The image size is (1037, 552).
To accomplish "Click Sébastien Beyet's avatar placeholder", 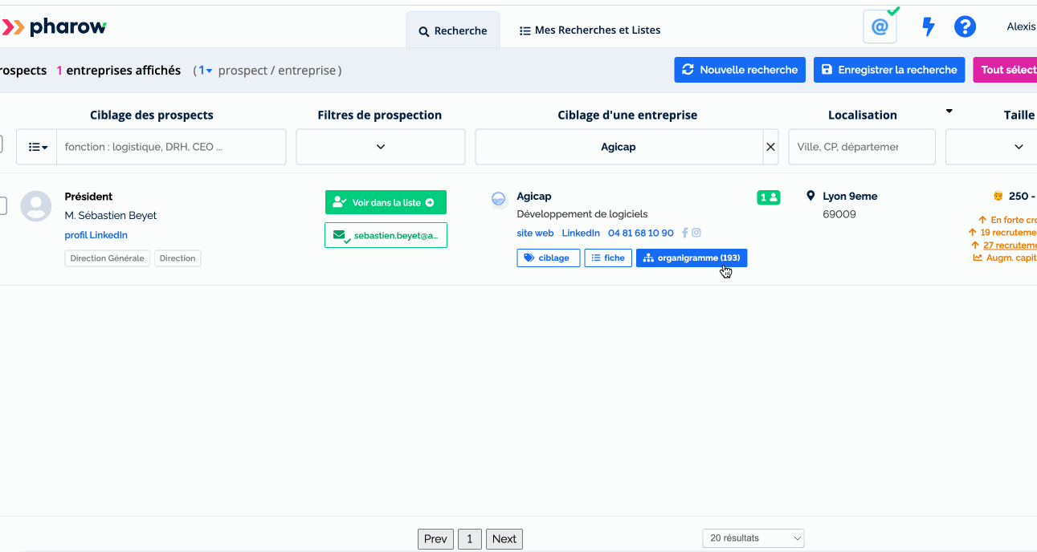I will [x=35, y=206].
